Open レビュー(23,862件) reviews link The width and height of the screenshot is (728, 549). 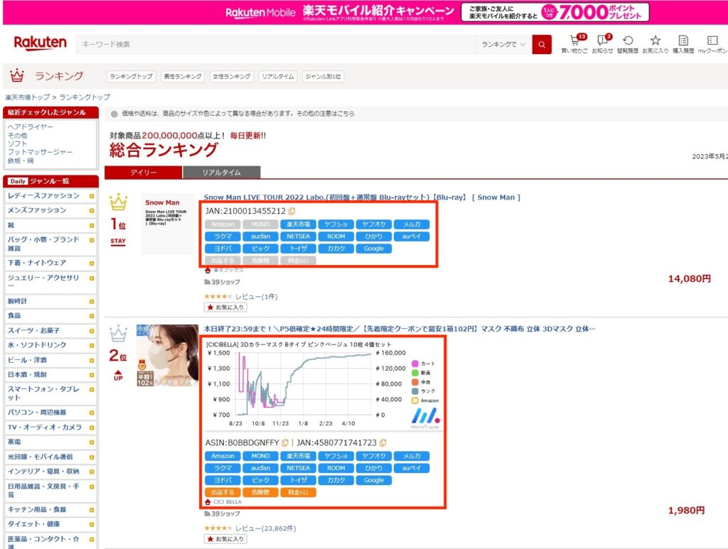[x=266, y=528]
